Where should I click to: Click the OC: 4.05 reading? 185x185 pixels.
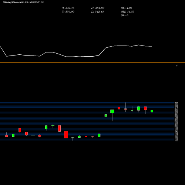pos(127,8)
